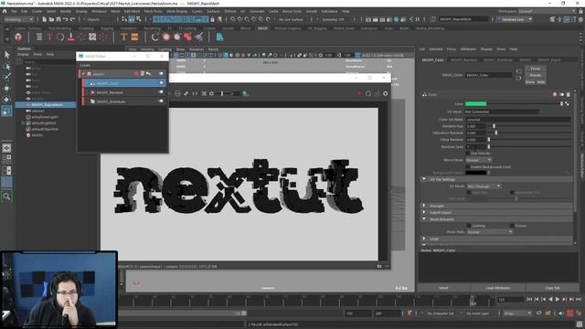Toggle MASH1 network enable switch
Viewport: 585px width, 329px height.
click(x=161, y=74)
